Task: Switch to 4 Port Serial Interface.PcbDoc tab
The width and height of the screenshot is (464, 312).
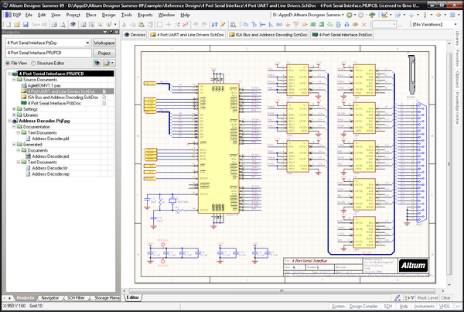Action: pyautogui.click(x=342, y=35)
